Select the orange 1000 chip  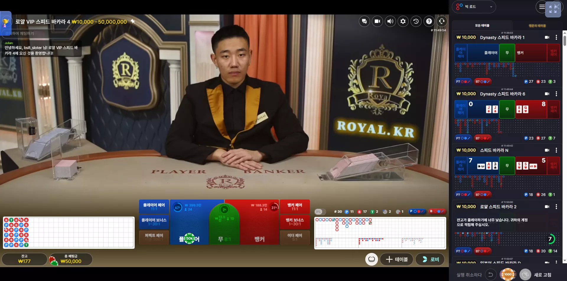[508, 274]
